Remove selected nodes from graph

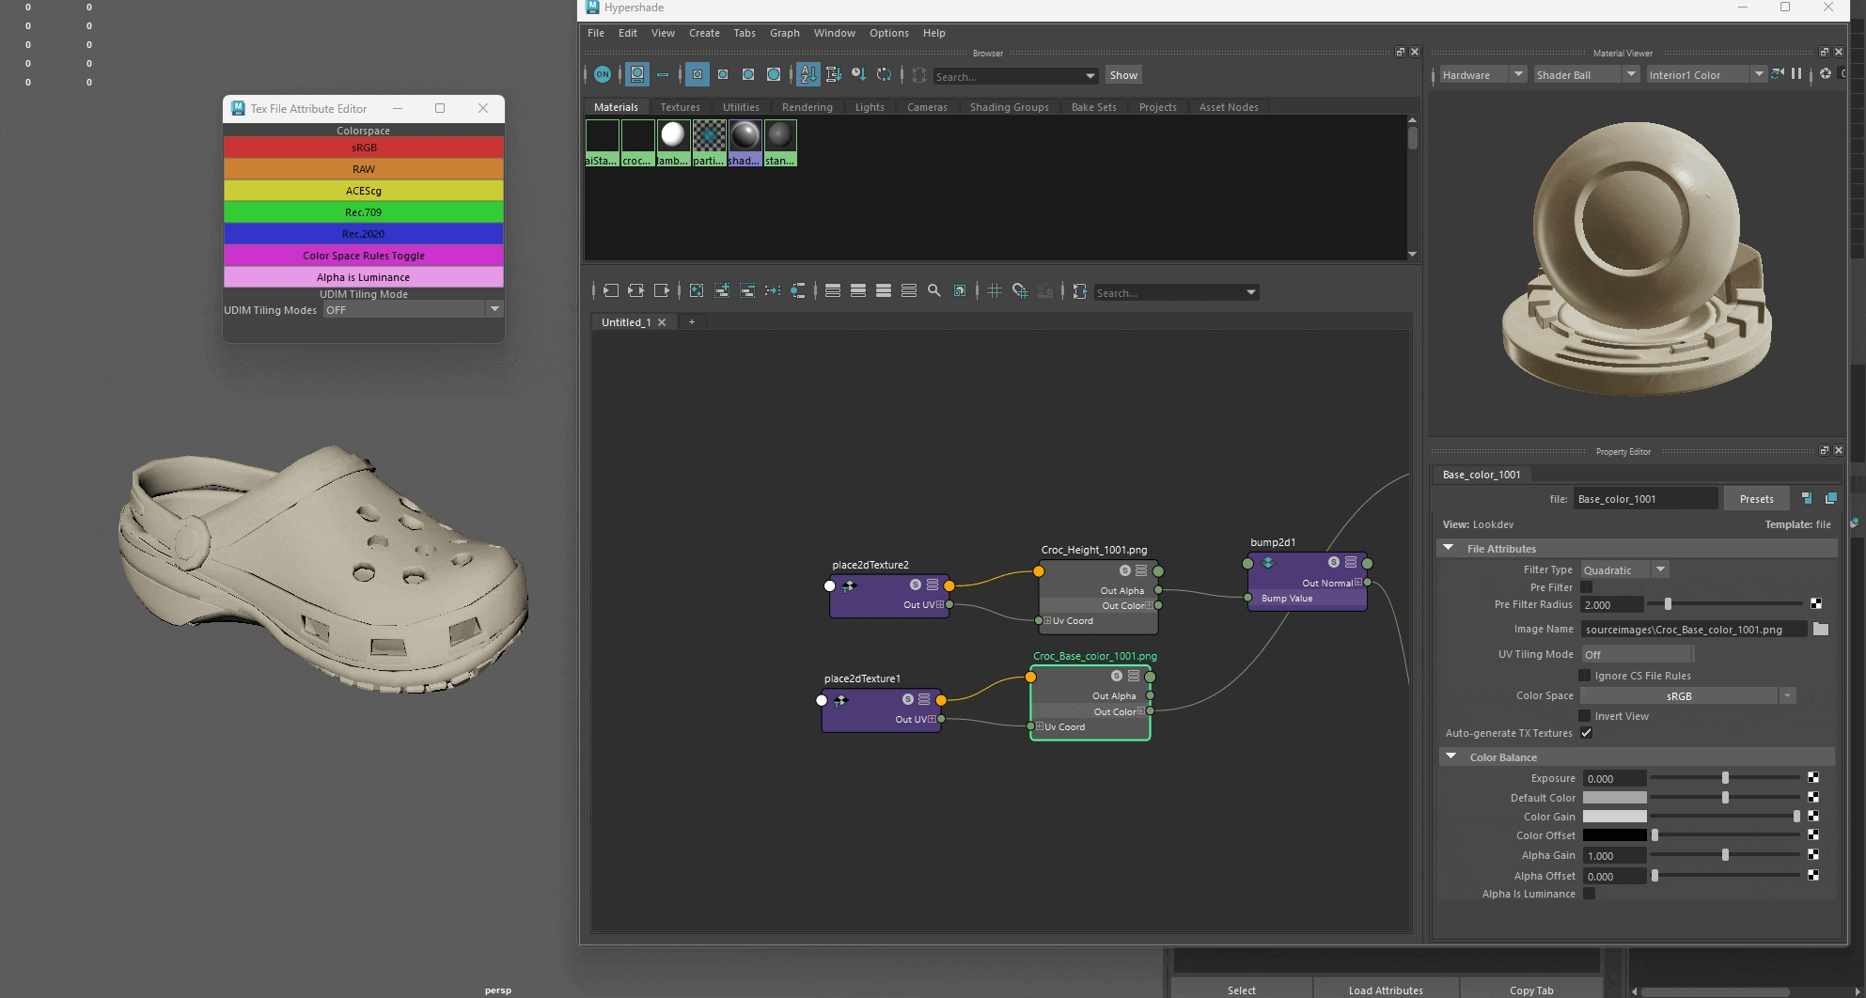[x=747, y=291]
